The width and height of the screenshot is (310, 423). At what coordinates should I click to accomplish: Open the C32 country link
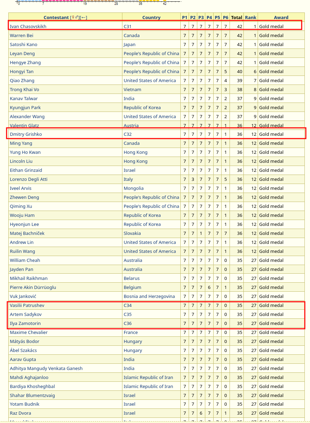tap(128, 134)
